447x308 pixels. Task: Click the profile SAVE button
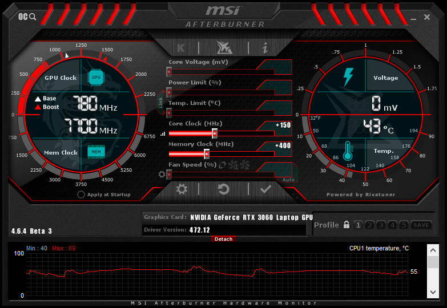(x=421, y=225)
